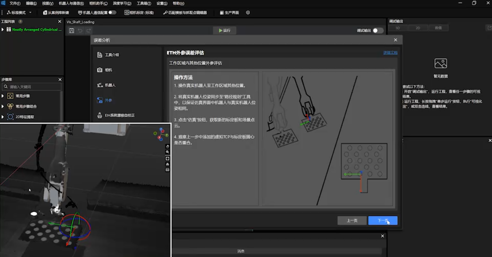Click the 下一页 button

click(383, 220)
